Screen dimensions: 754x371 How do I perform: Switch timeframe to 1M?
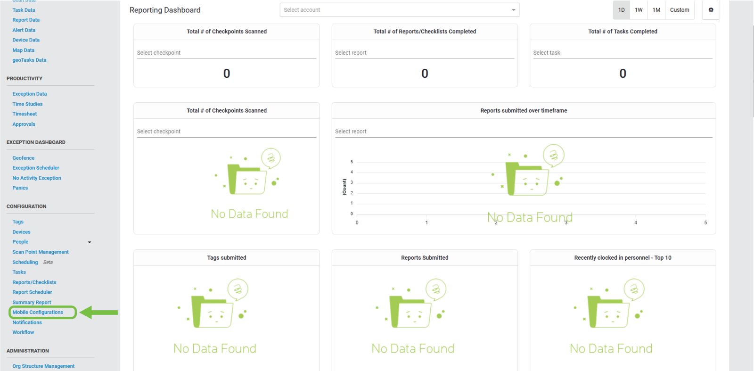point(656,10)
